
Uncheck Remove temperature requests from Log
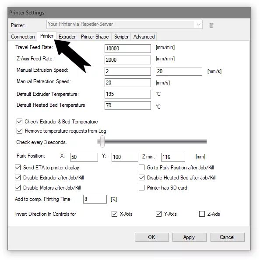19,131
